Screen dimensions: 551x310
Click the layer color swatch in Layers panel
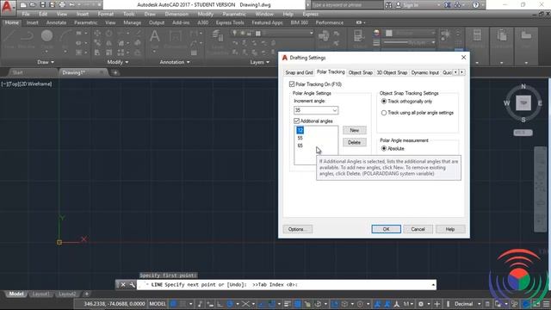point(258,34)
